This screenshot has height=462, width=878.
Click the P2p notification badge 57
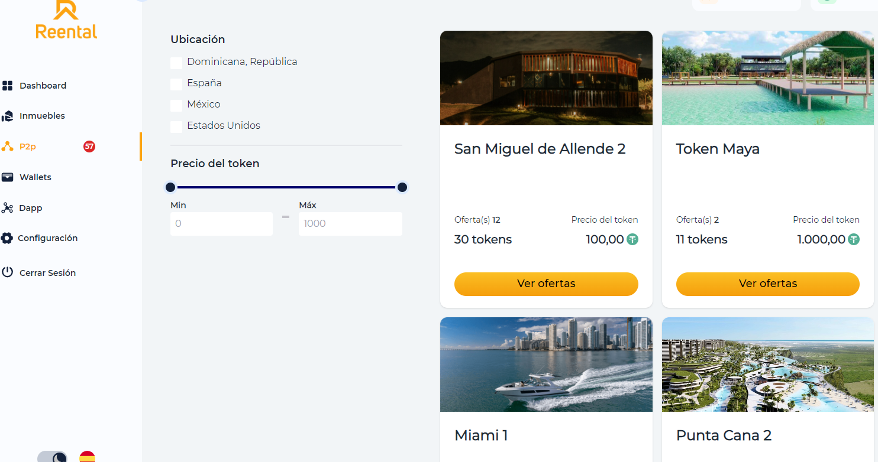(89, 147)
